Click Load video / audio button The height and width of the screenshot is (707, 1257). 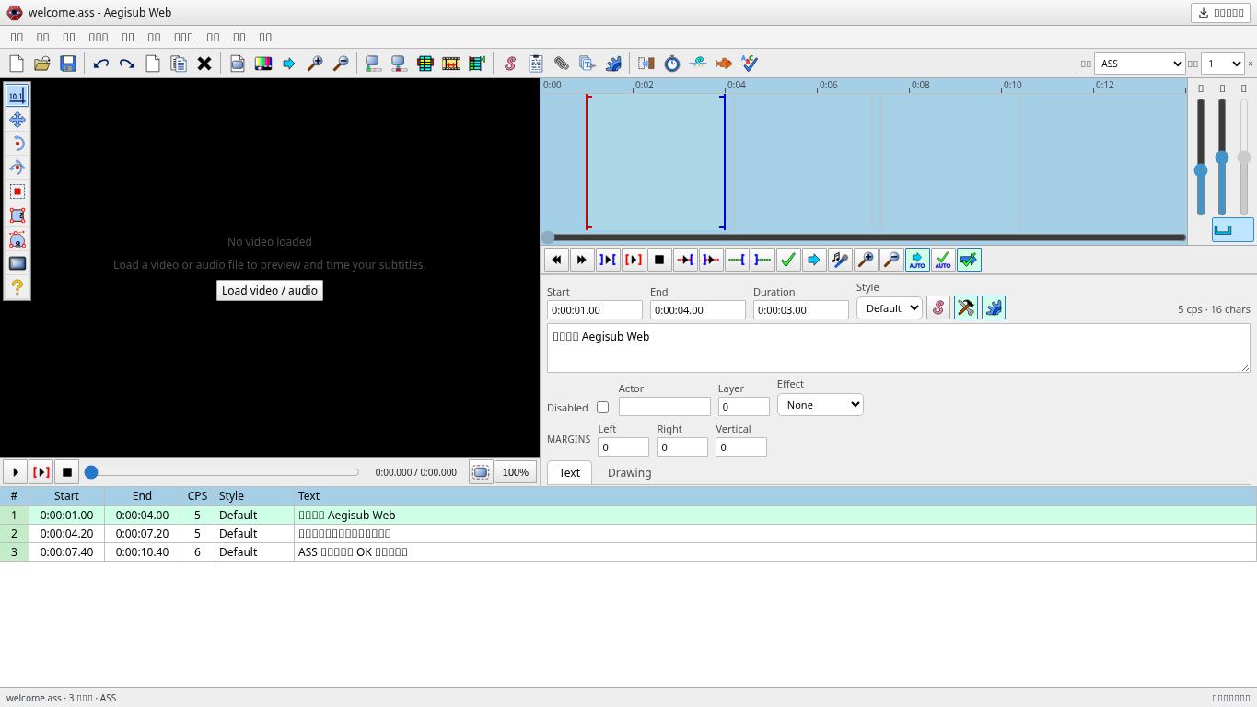coord(270,290)
